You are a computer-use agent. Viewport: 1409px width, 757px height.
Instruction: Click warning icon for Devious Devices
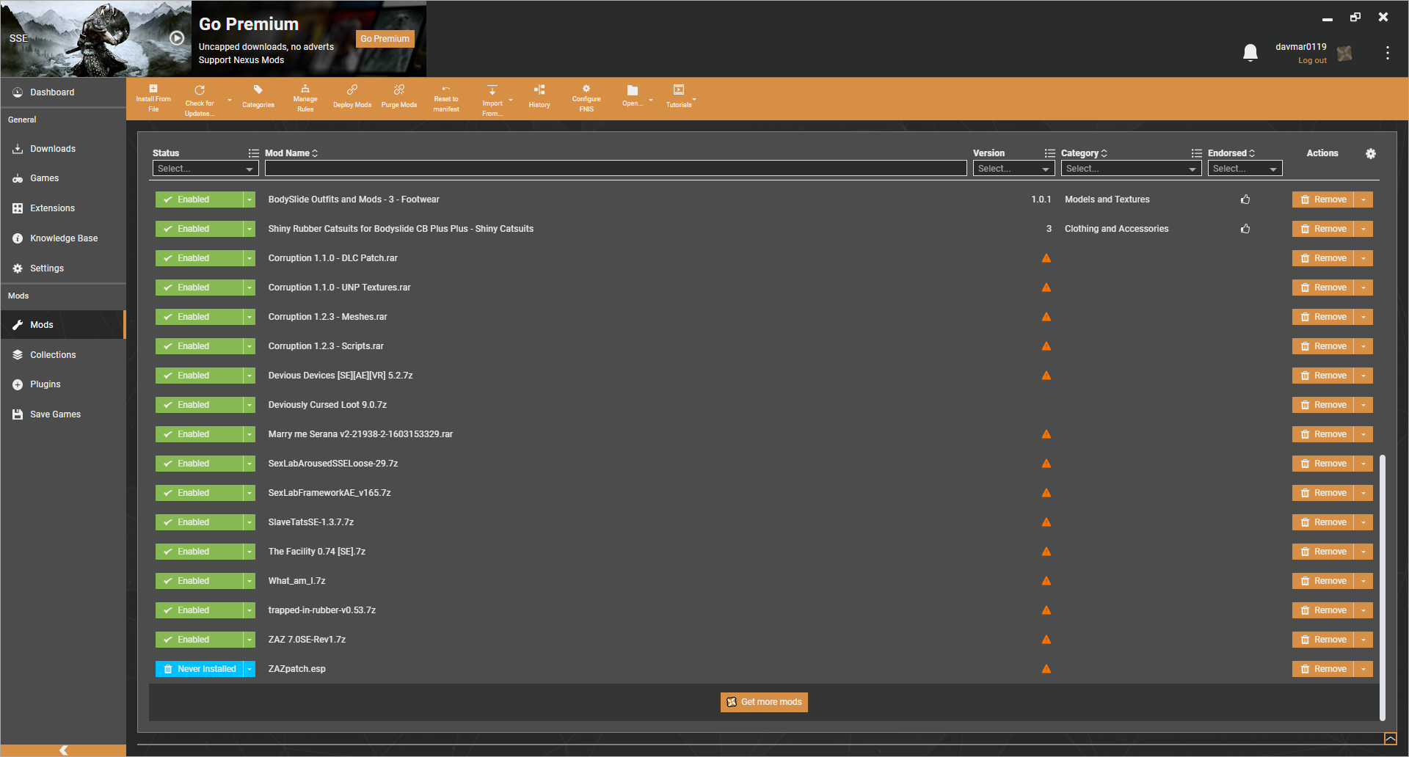[1046, 376]
